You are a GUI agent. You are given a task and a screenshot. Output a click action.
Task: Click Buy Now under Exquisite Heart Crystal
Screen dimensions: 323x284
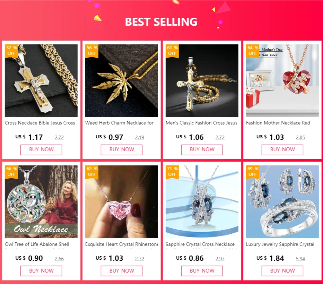122,271
